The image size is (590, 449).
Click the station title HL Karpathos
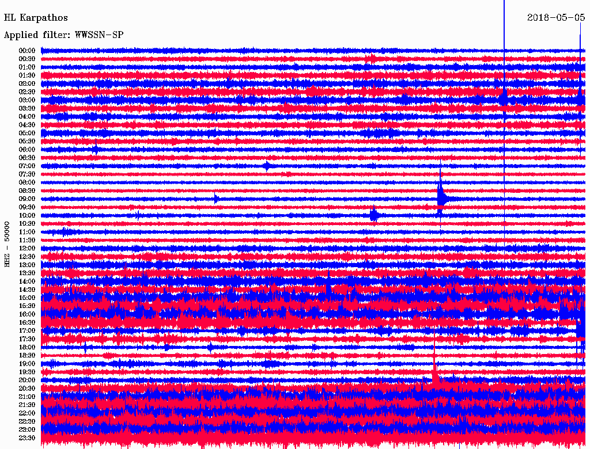click(x=36, y=18)
